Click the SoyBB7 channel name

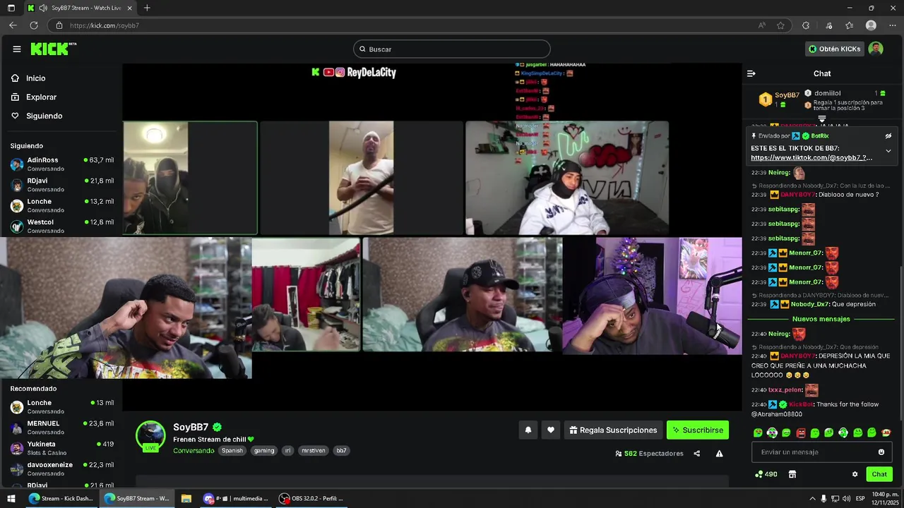191,427
